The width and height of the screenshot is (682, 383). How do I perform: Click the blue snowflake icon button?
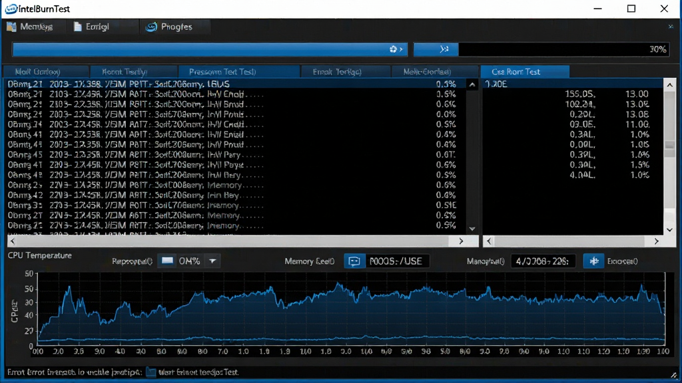[593, 261]
